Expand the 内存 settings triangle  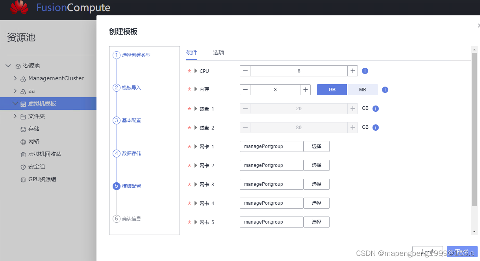coord(196,89)
